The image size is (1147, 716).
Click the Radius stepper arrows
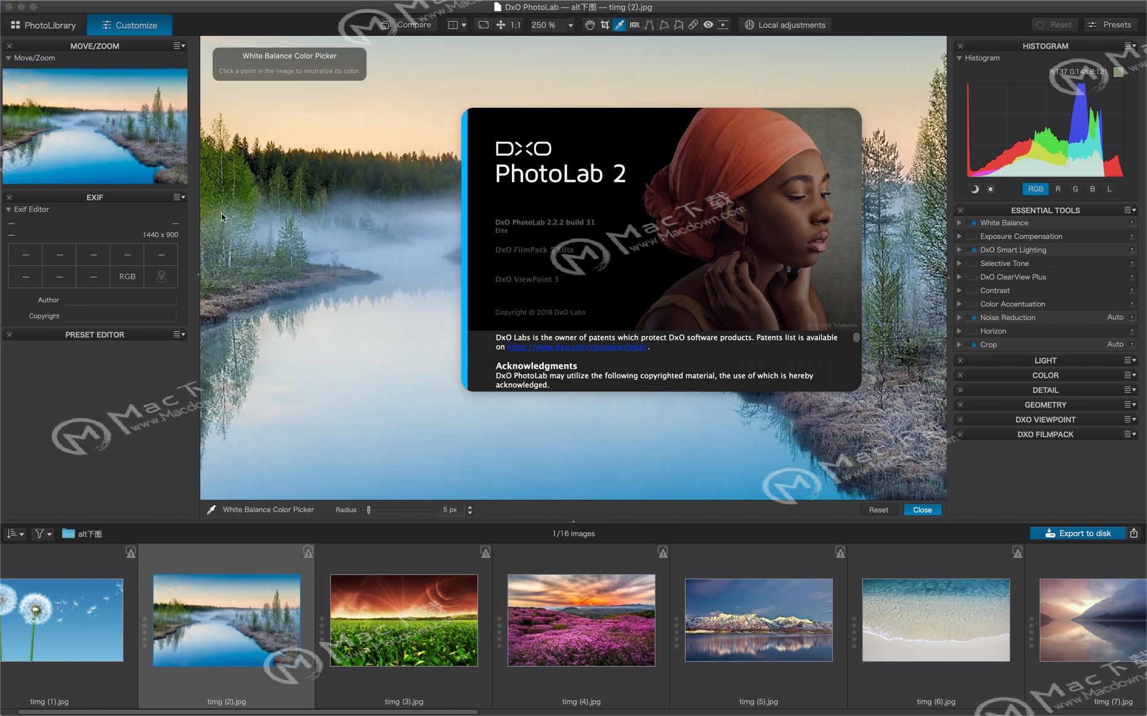(470, 510)
